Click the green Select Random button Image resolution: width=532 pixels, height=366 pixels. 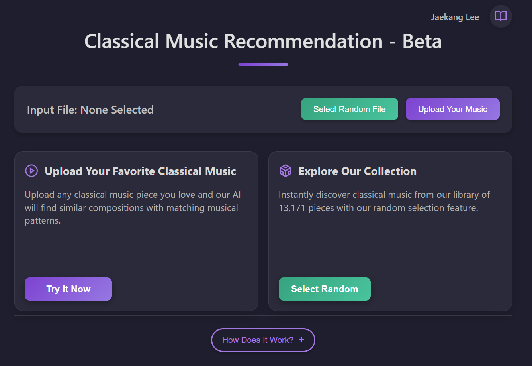click(x=325, y=289)
